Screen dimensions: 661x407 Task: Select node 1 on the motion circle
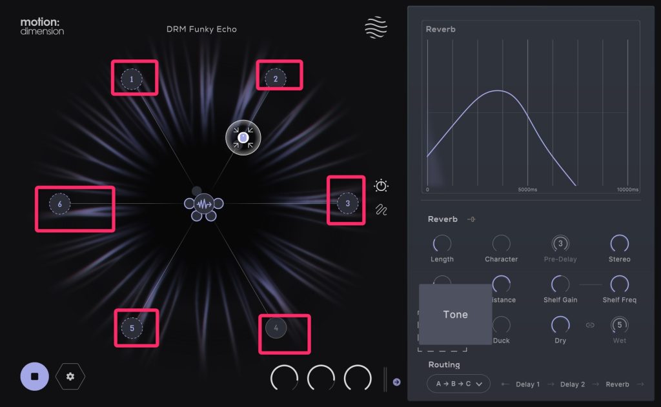coord(131,79)
